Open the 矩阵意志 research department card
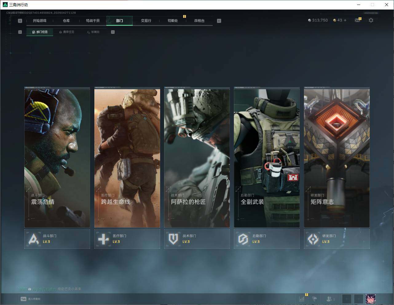This screenshot has width=394, height=305. point(337,158)
